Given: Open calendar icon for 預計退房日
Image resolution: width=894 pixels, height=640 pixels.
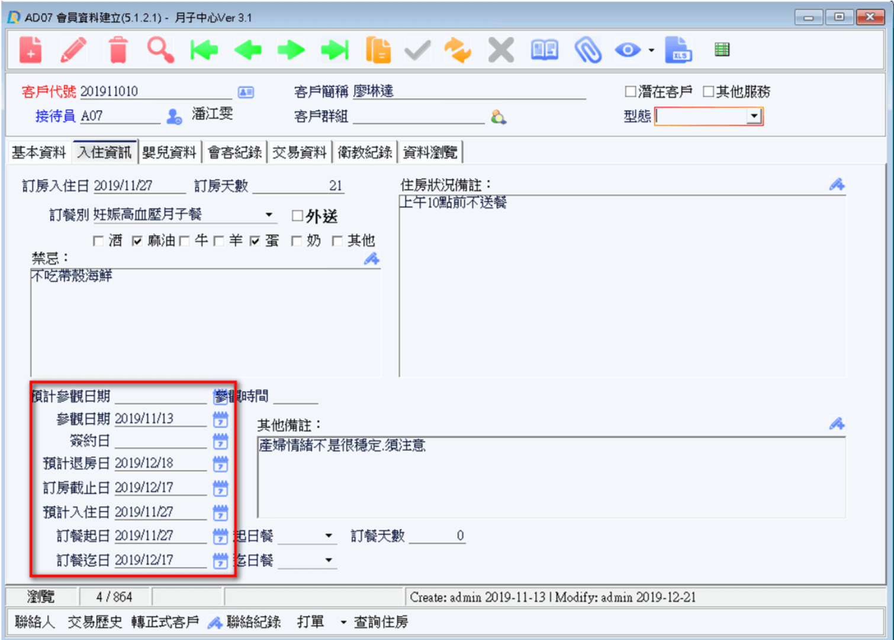Looking at the screenshot, I should [x=220, y=464].
